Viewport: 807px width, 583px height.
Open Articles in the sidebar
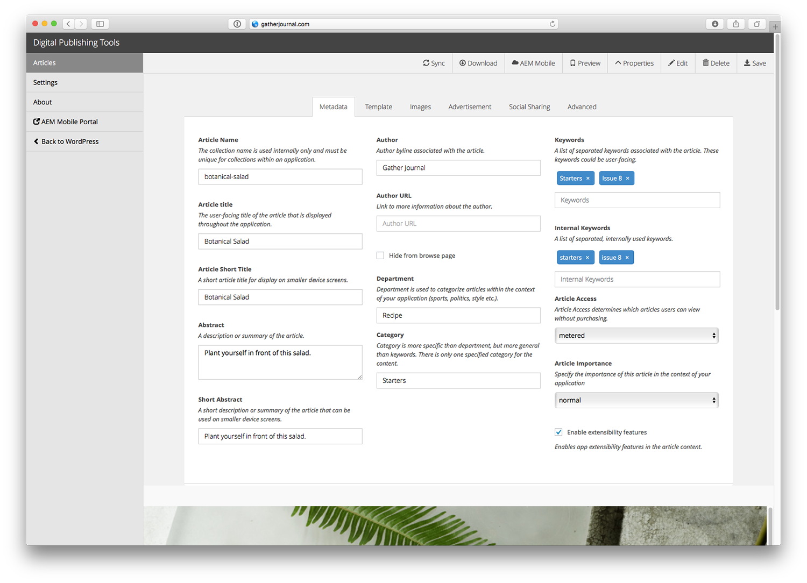84,63
